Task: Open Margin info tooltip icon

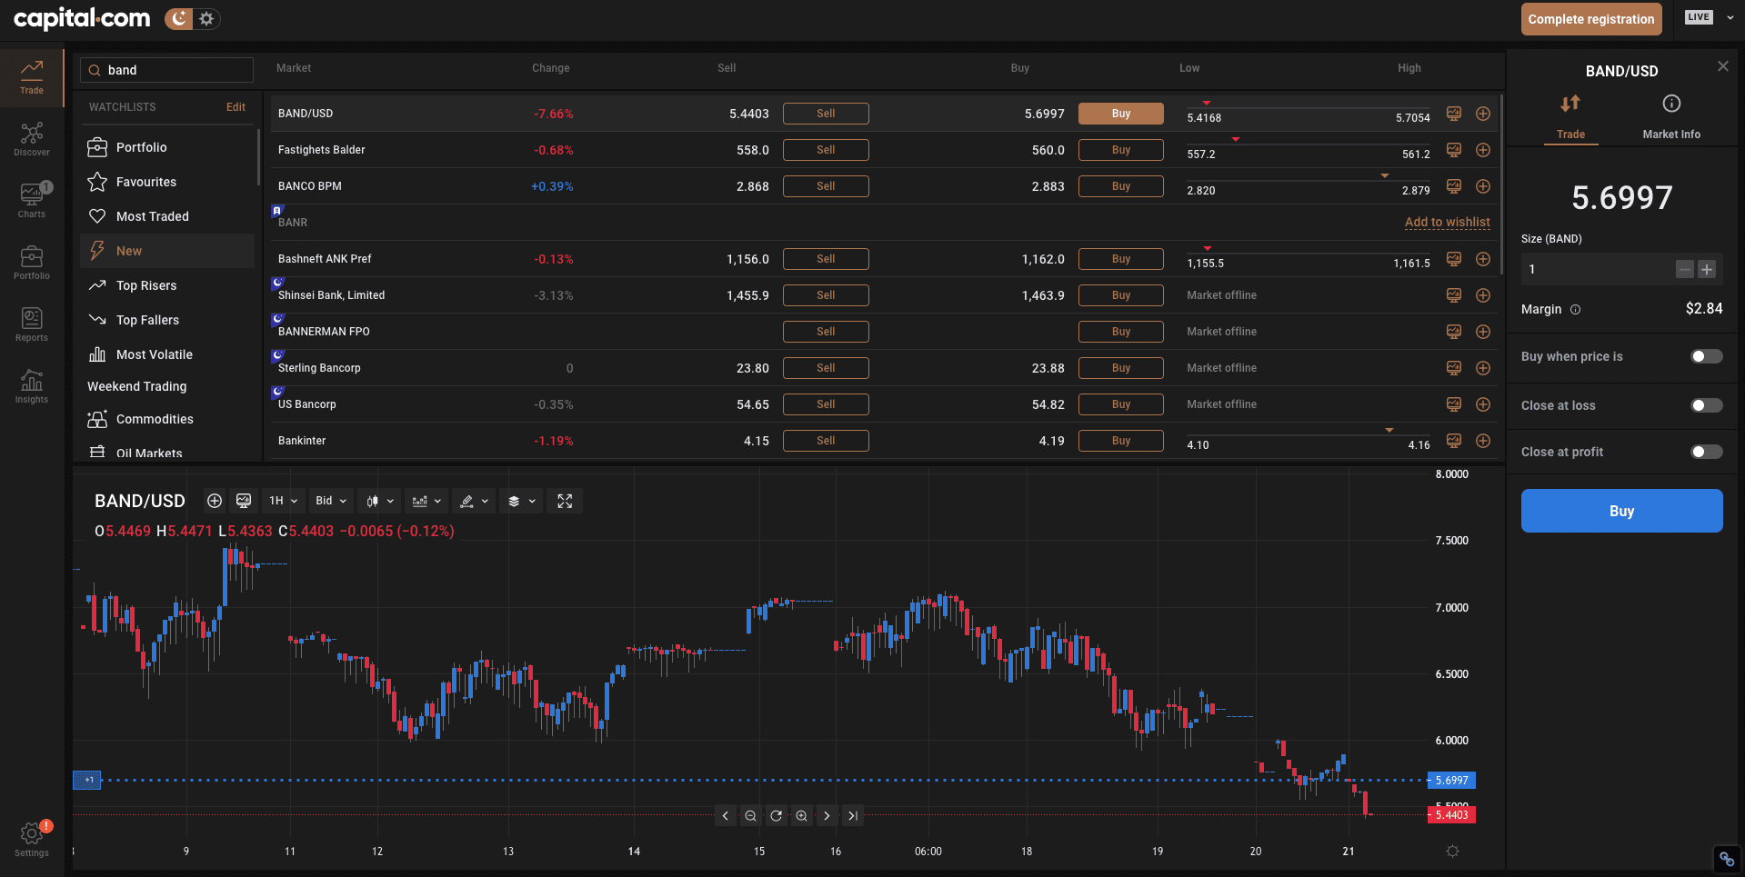Action: click(1575, 310)
